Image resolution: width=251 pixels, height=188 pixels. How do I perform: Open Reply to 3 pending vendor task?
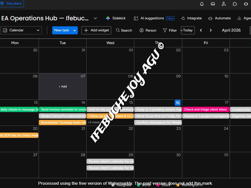pos(158,110)
